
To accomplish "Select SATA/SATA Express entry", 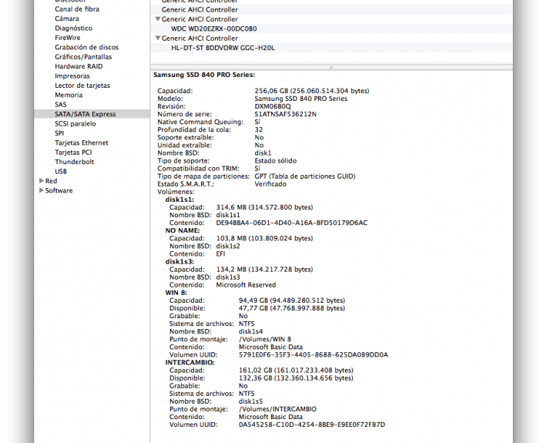I will (x=92, y=114).
